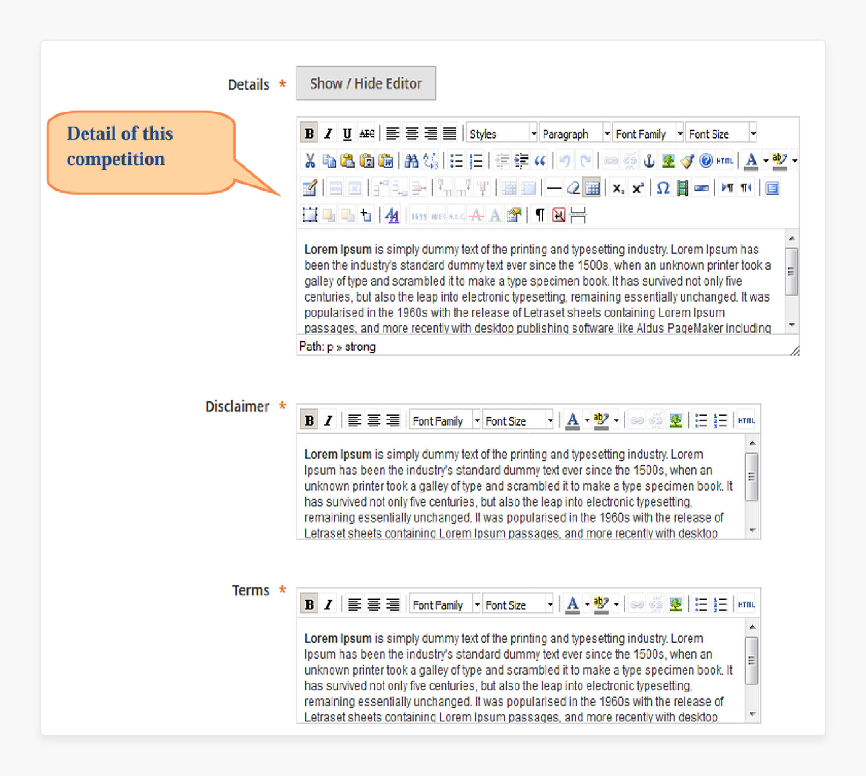Pick text color swatch in Disclaimer editor

[x=572, y=420]
